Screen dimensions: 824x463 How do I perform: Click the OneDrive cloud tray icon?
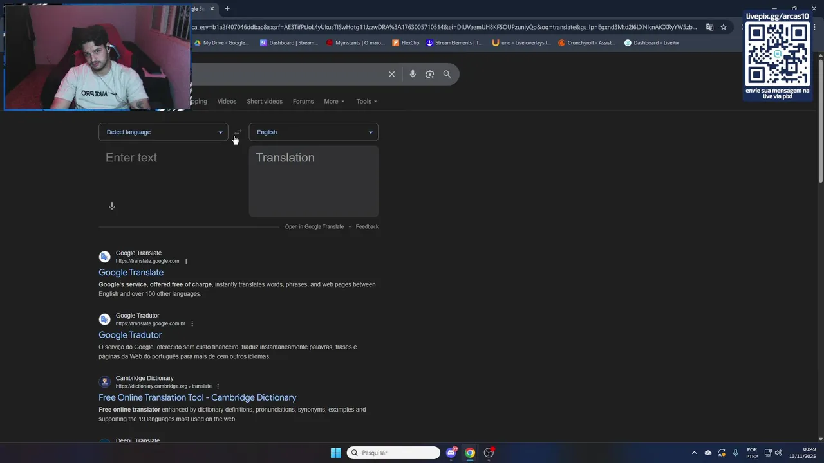click(x=708, y=453)
